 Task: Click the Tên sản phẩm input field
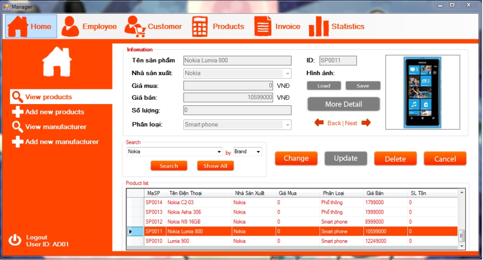tap(237, 61)
